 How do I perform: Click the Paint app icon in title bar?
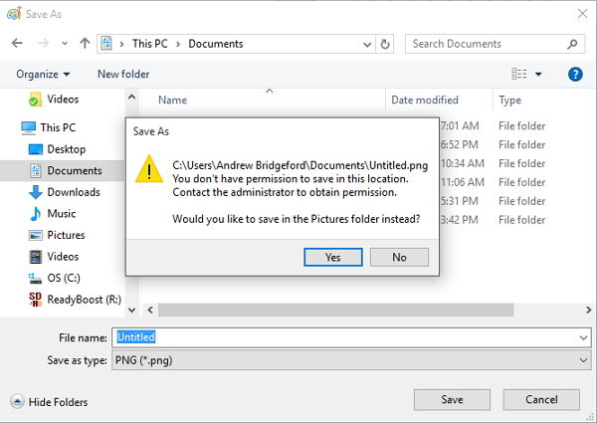click(x=14, y=14)
